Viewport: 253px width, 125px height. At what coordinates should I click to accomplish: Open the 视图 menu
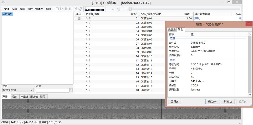[x=22, y=9]
